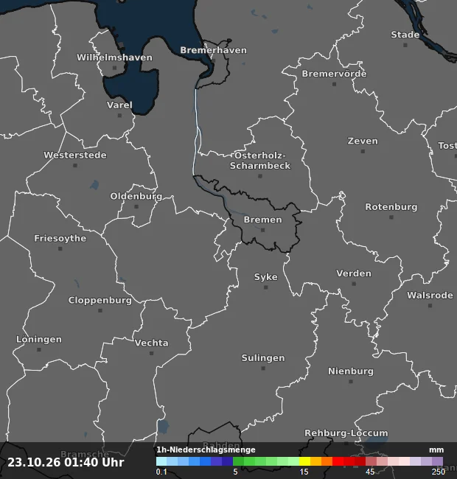
Task: Click the Bremervörde location marker square
Action: (334, 84)
